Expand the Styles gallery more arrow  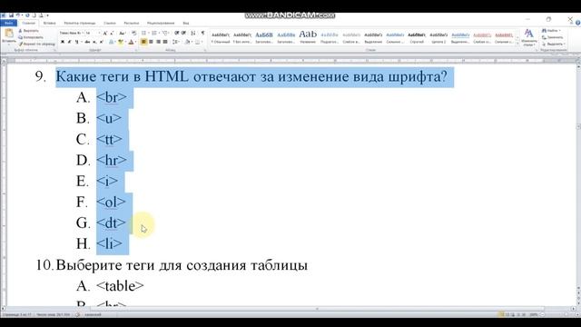click(x=517, y=44)
